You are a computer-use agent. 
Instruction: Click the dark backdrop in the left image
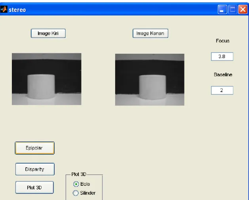[x=68, y=75]
